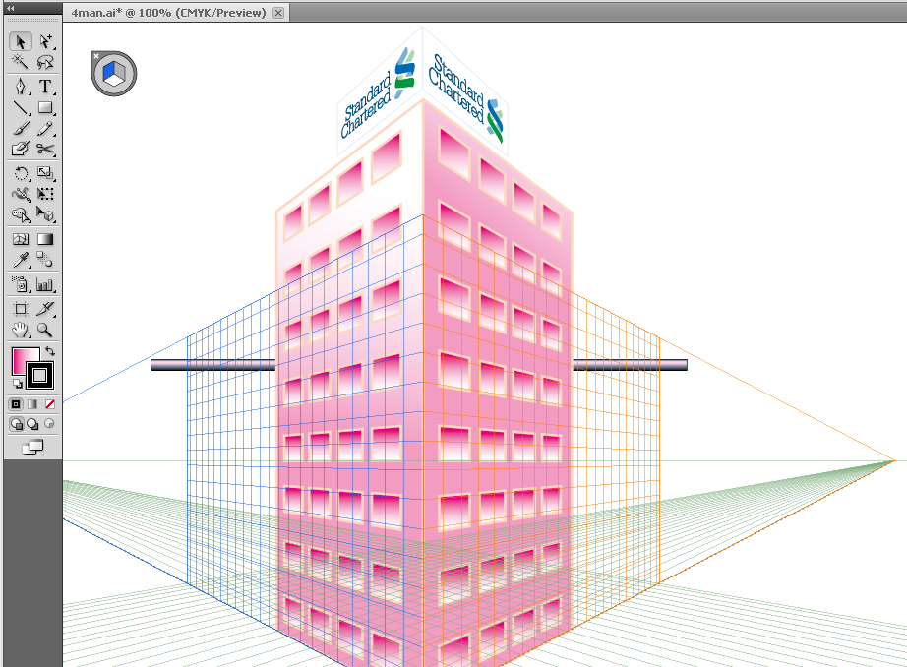Reset to default fill and stroke
Viewport: 907px width, 667px height.
(x=17, y=384)
